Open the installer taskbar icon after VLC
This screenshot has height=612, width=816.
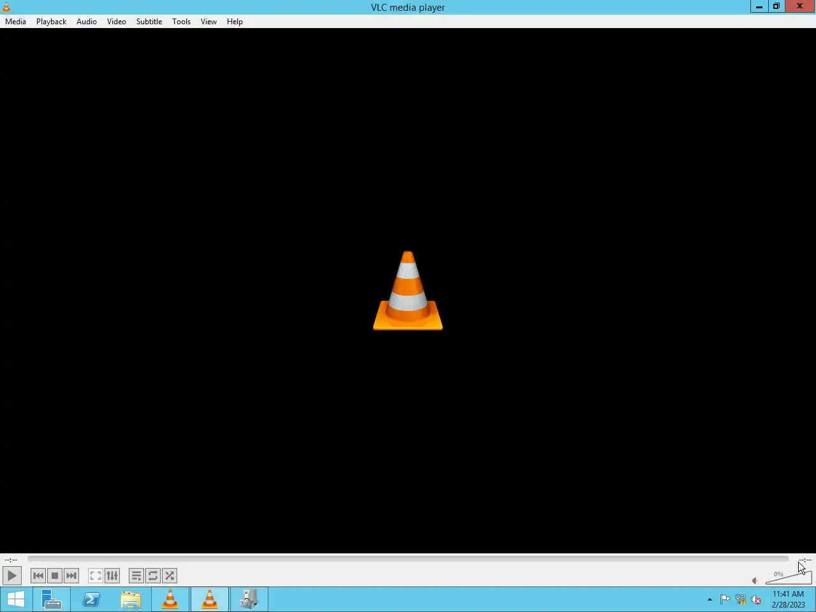[x=249, y=599]
